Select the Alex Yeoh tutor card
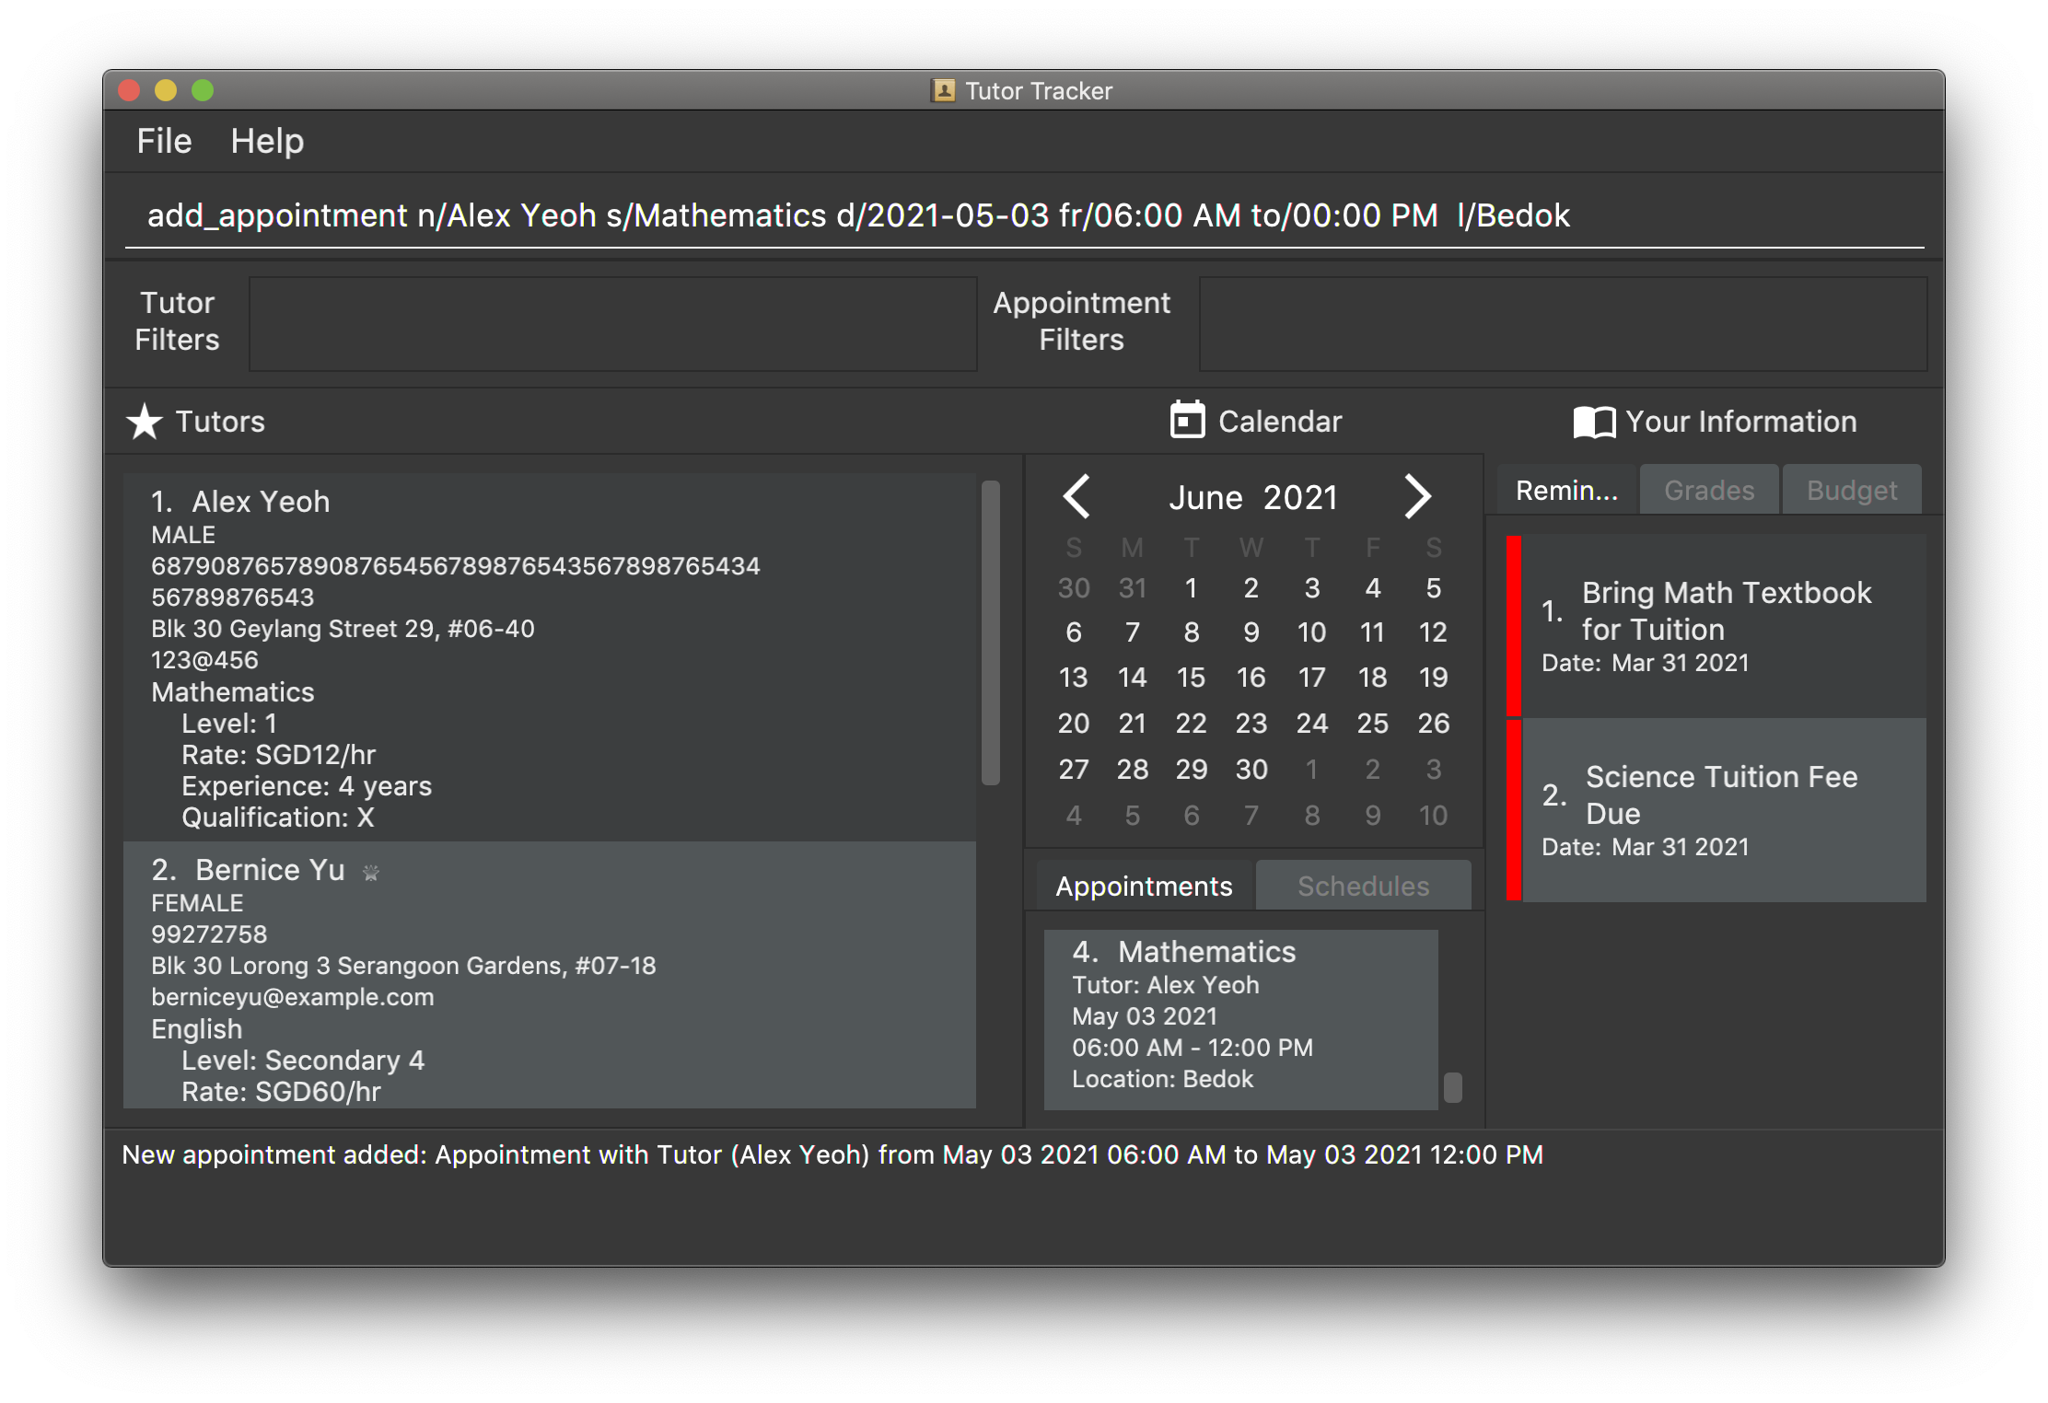The width and height of the screenshot is (2048, 1403). [550, 656]
